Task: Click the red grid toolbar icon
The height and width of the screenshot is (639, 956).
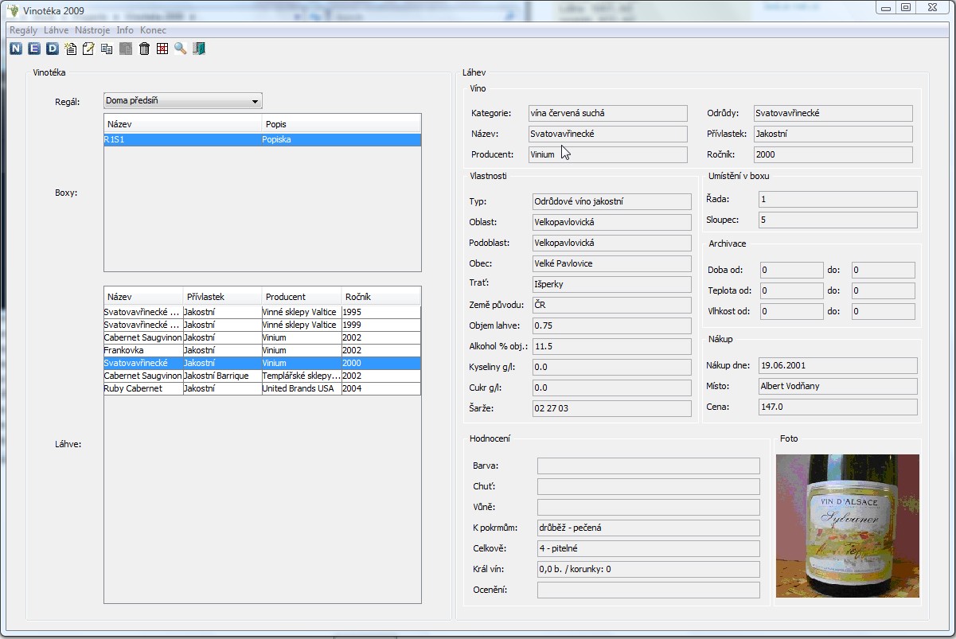Action: [x=162, y=49]
